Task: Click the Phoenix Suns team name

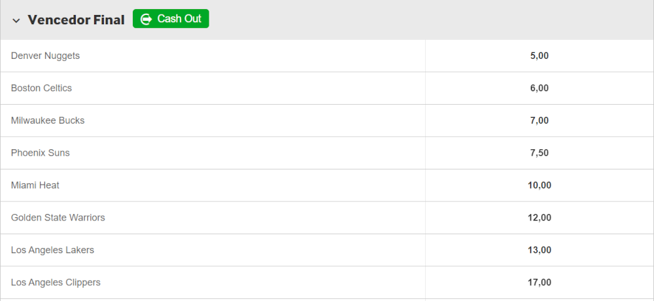Action: click(40, 153)
